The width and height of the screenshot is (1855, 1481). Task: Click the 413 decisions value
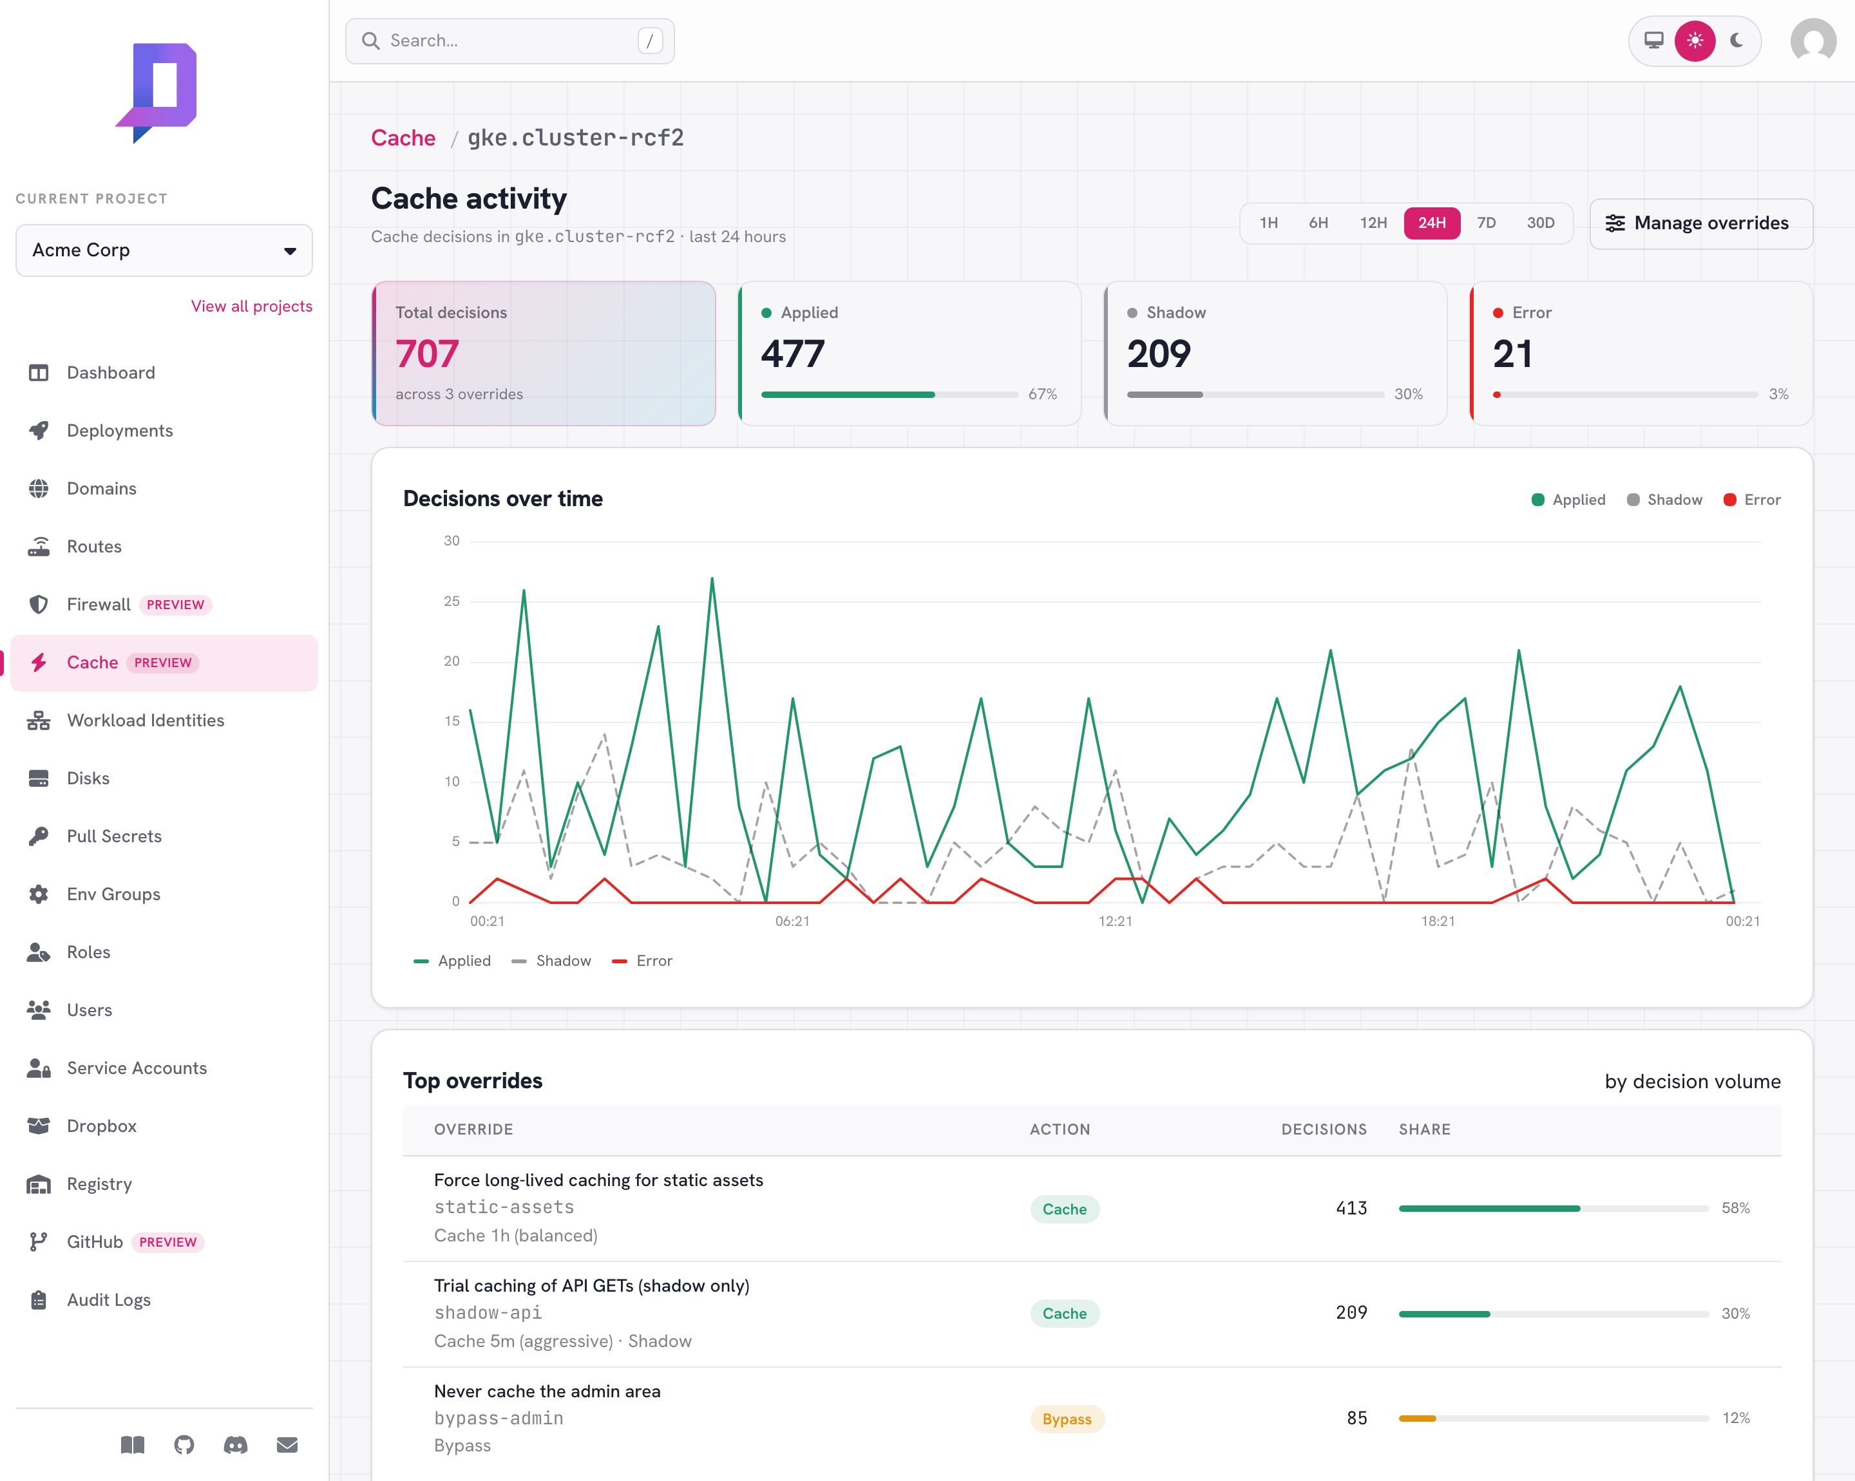click(x=1351, y=1209)
